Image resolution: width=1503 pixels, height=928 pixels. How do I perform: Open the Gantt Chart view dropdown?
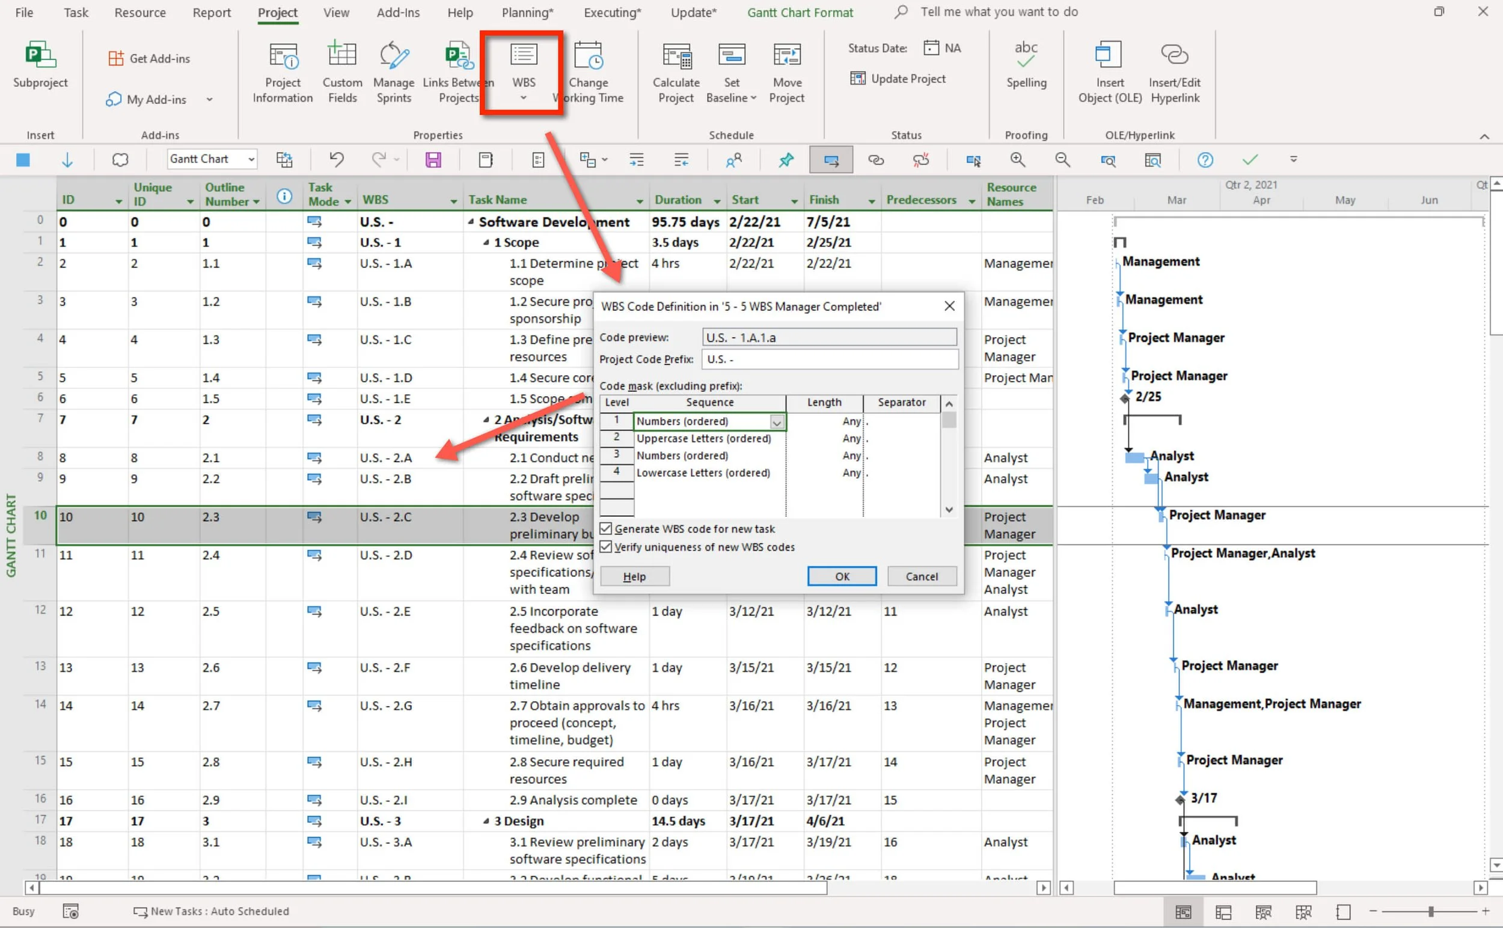pyautogui.click(x=251, y=159)
